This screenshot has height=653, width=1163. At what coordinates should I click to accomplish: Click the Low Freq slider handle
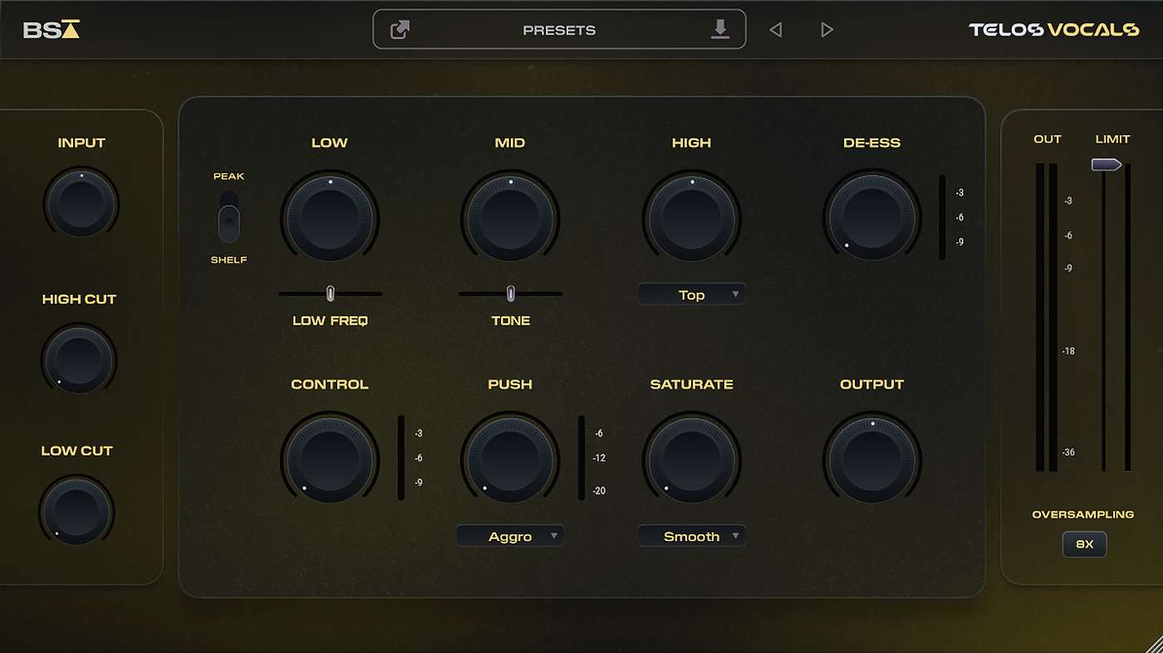click(x=330, y=293)
